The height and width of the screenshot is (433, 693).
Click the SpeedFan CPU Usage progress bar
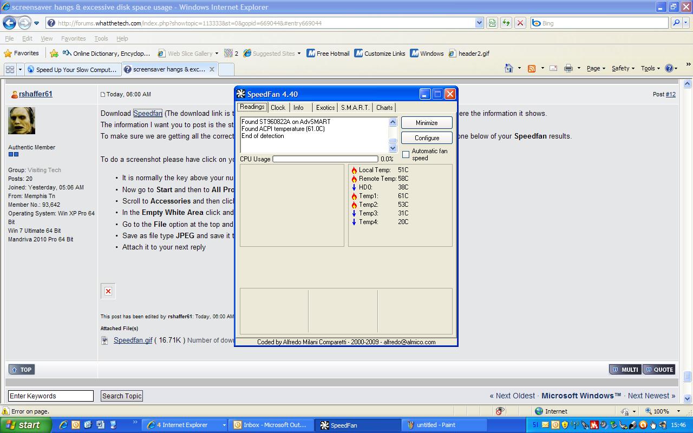point(325,159)
